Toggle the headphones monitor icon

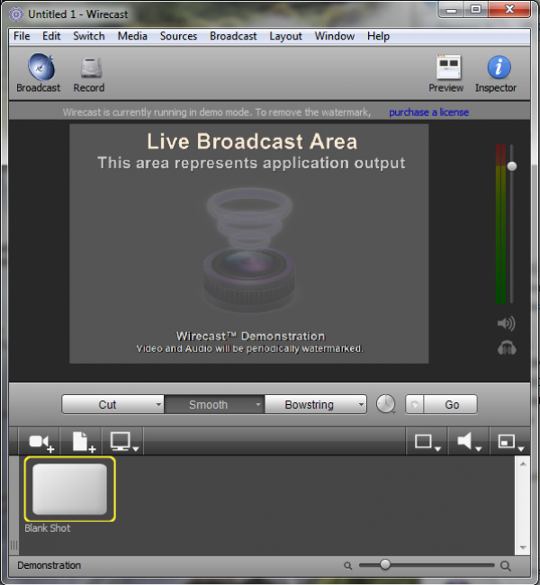coord(507,348)
